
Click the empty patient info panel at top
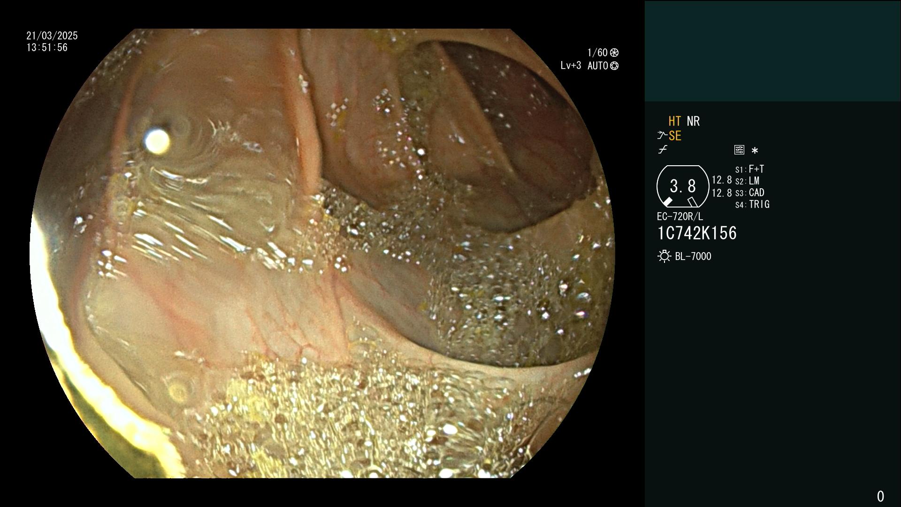click(x=772, y=51)
